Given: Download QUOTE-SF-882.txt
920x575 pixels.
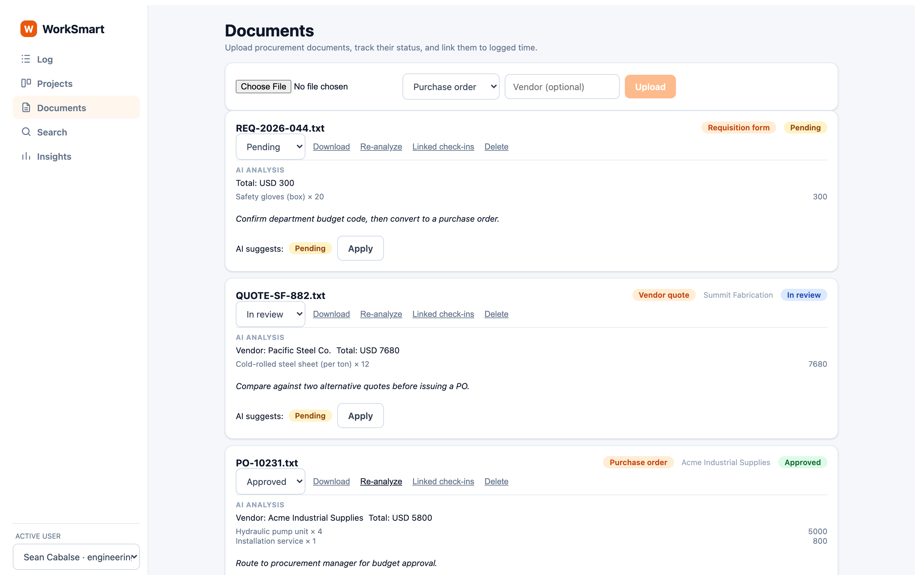Looking at the screenshot, I should click(331, 314).
